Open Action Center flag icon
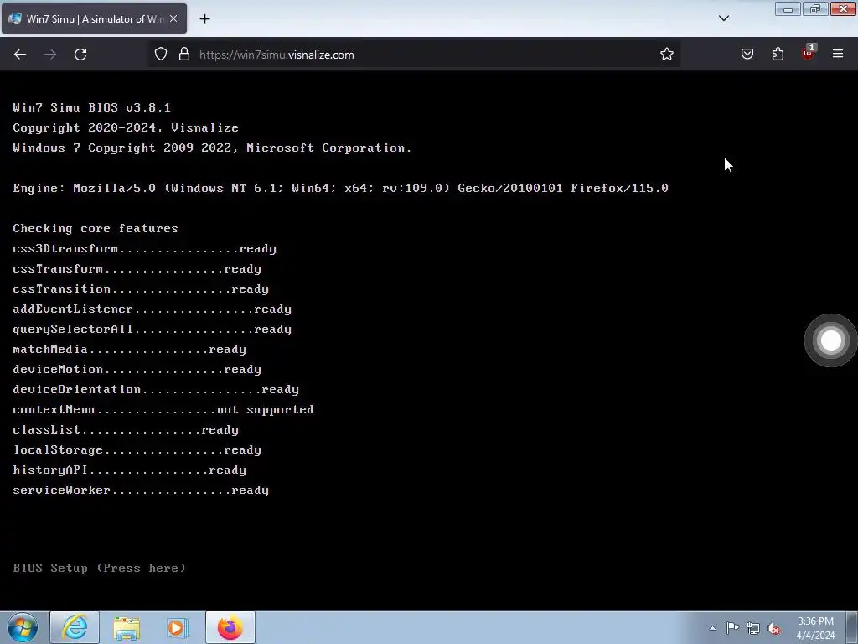858x644 pixels. tap(732, 628)
